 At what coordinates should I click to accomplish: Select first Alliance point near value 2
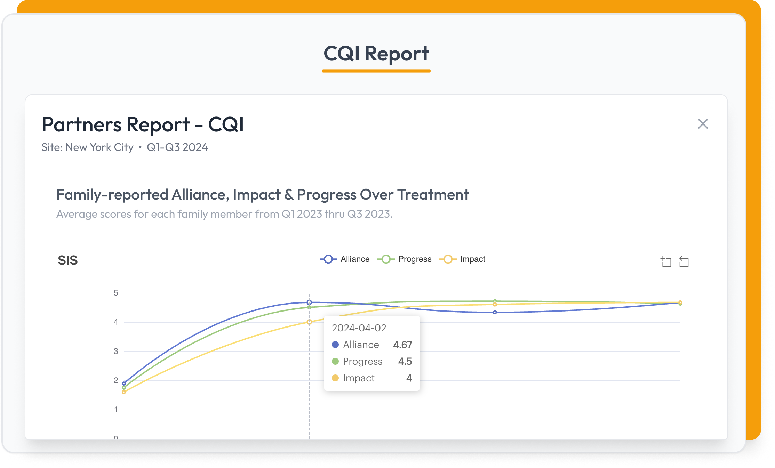(124, 384)
